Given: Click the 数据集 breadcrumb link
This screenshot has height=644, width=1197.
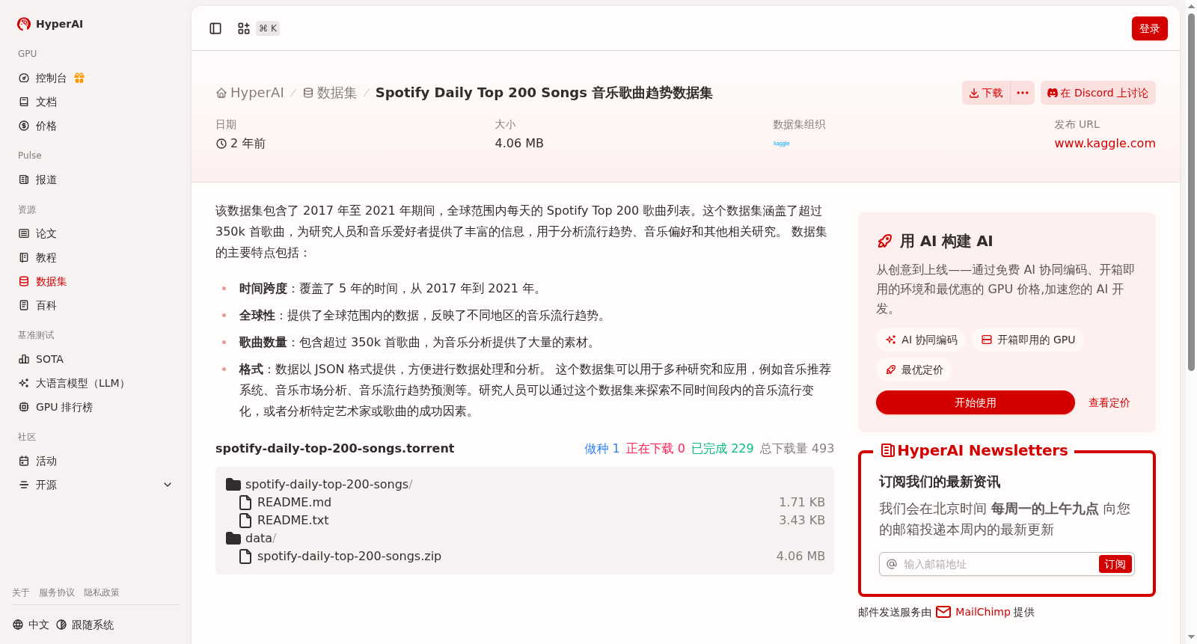Looking at the screenshot, I should point(330,93).
